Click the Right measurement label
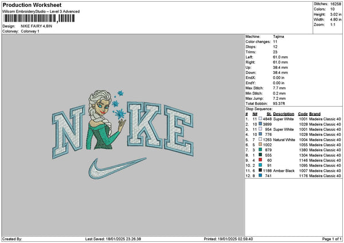344x243 pixels. (x=251, y=62)
